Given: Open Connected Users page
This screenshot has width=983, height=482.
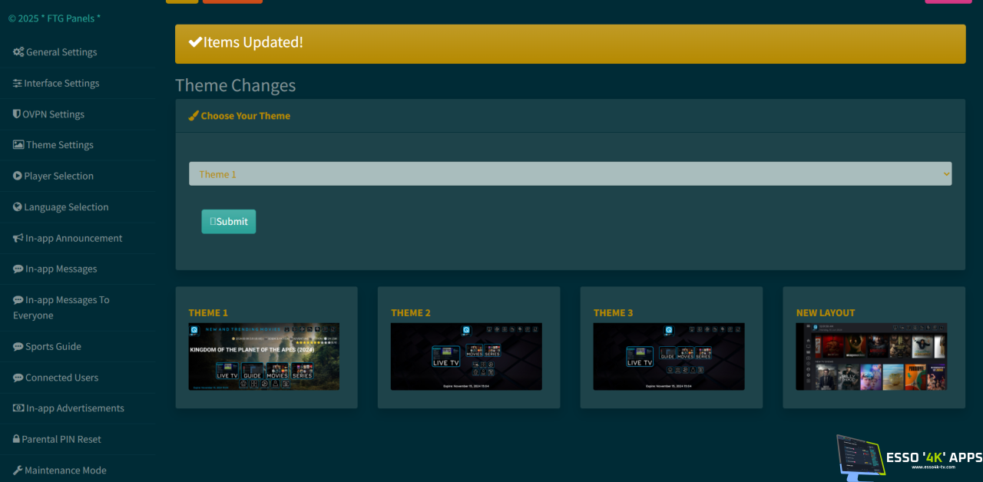Looking at the screenshot, I should pyautogui.click(x=61, y=378).
